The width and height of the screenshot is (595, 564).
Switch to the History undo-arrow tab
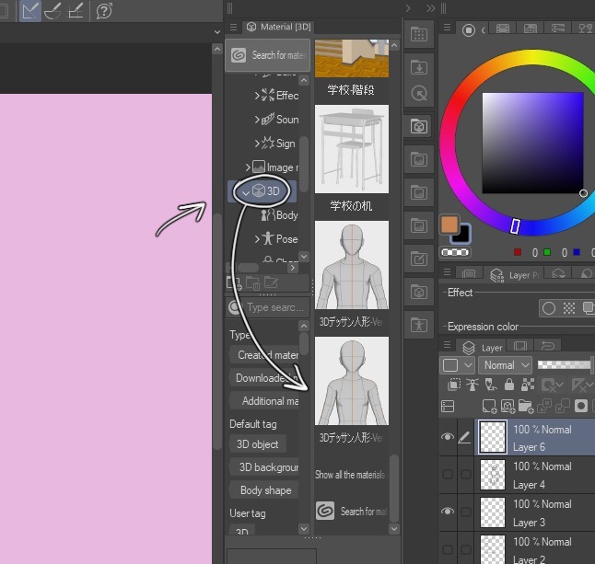coord(547,346)
